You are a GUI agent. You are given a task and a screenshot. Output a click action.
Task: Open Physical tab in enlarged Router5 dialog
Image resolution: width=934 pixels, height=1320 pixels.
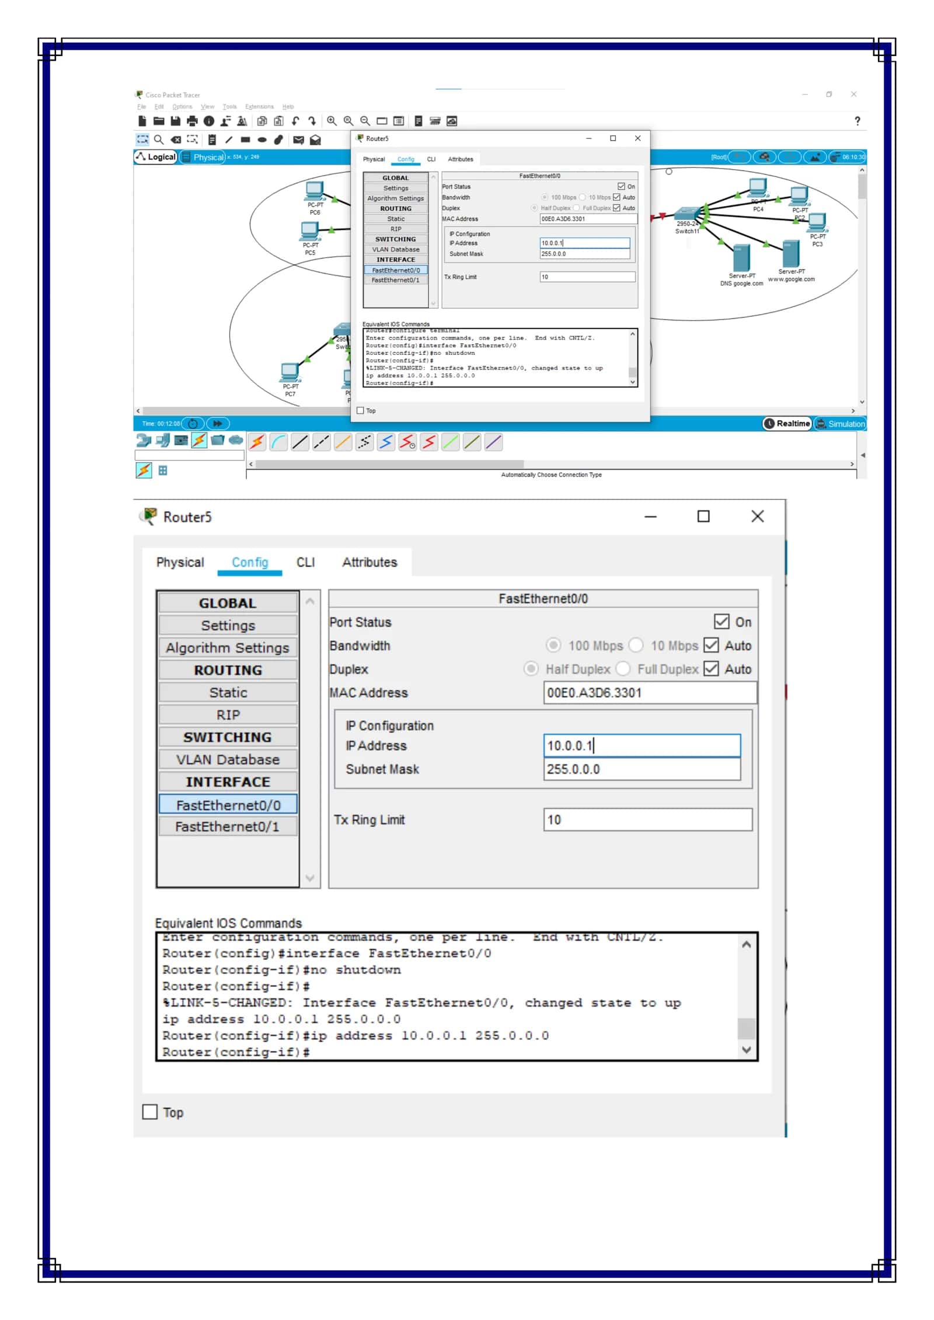(x=180, y=562)
